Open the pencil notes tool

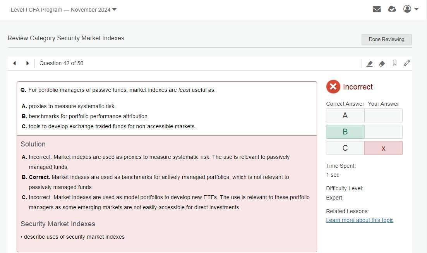tap(406, 63)
